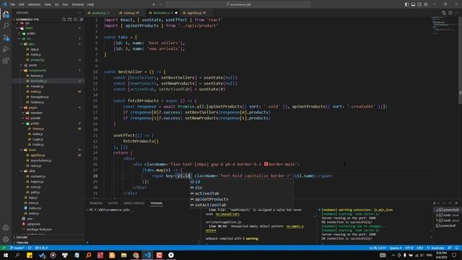This screenshot has height=260, width=462.
Task: Expand the TIMELINE section
Action: [22, 243]
